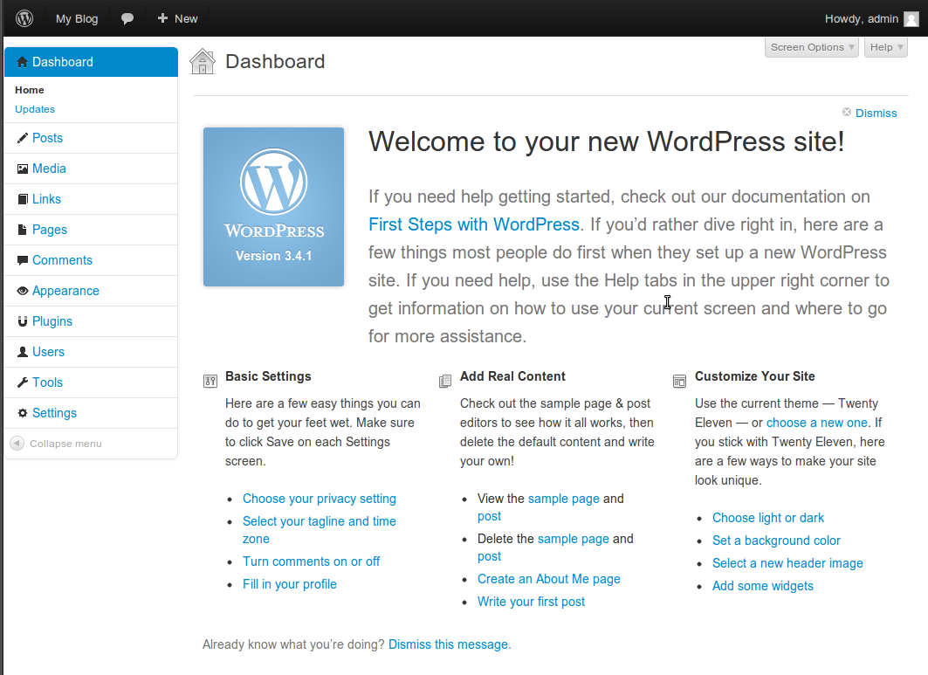Click Choose your privacy setting
Viewport: 928px width, 675px height.
pos(319,499)
